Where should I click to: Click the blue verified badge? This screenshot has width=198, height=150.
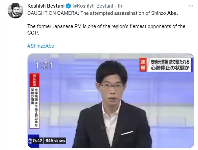pos(69,6)
